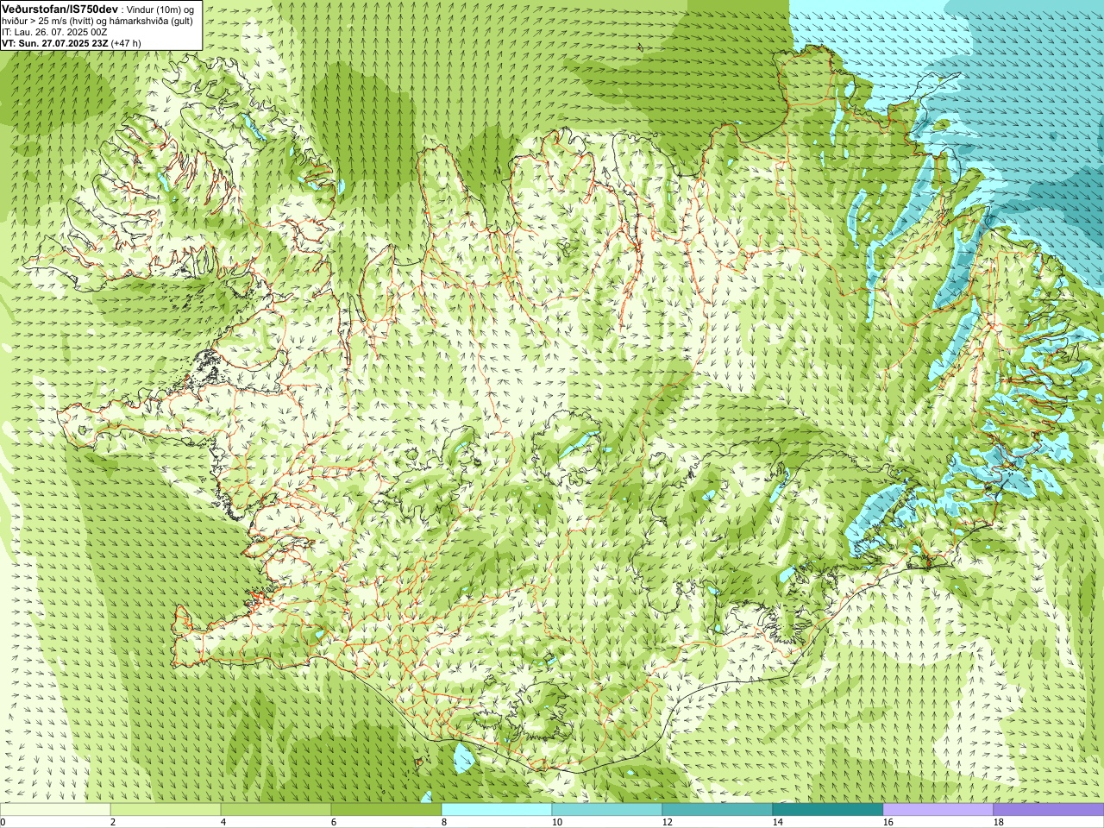Click the '18' value on the color scale
1104x828 pixels.
(999, 822)
